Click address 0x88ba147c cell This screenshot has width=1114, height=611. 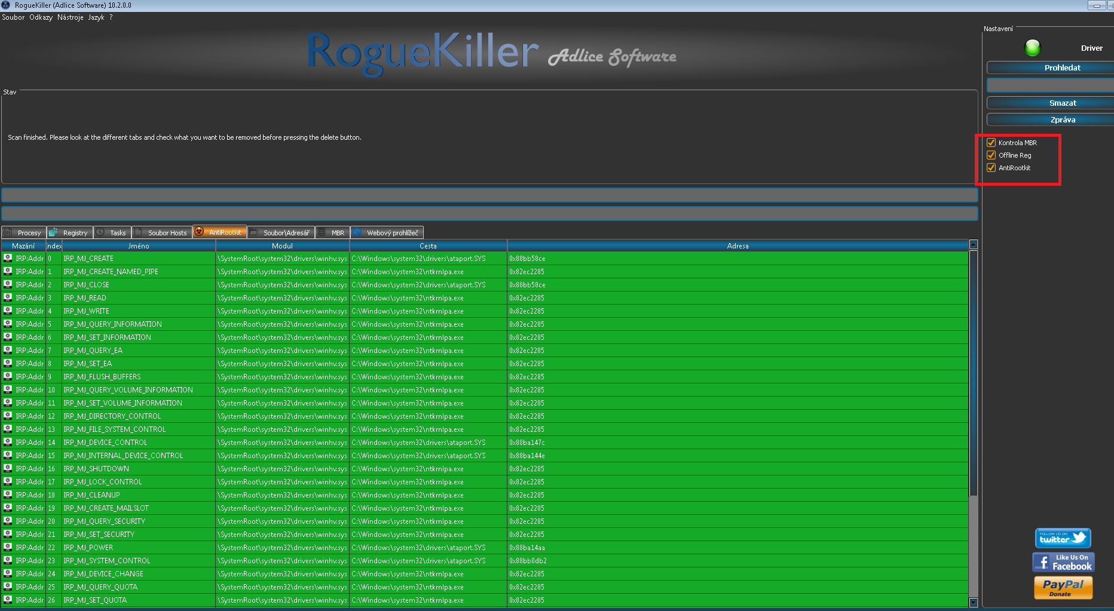[x=737, y=443]
